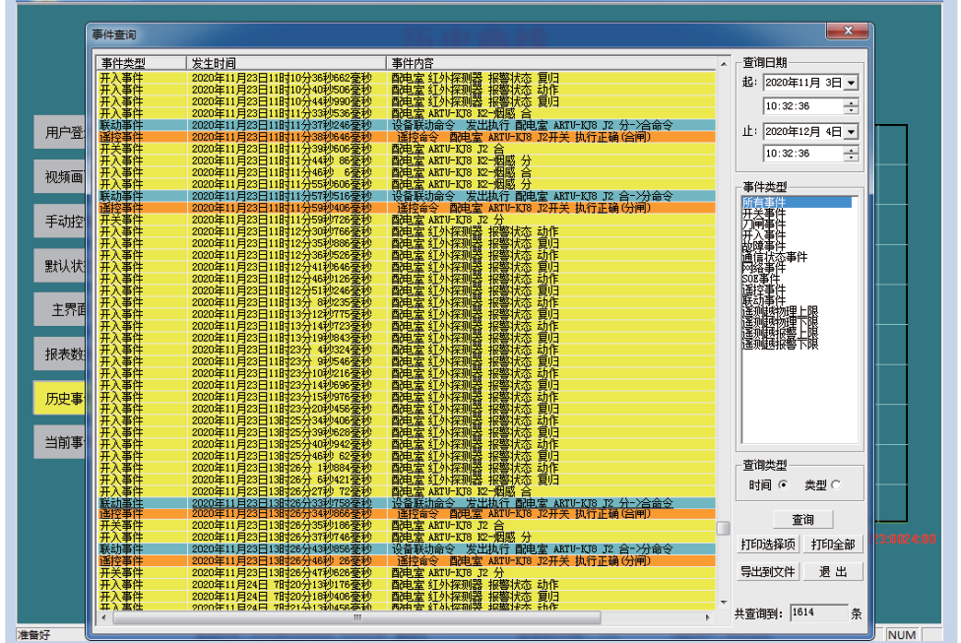Image resolution: width=961 pixels, height=643 pixels.
Task: Export results with 导出到文件 button
Action: click(768, 572)
